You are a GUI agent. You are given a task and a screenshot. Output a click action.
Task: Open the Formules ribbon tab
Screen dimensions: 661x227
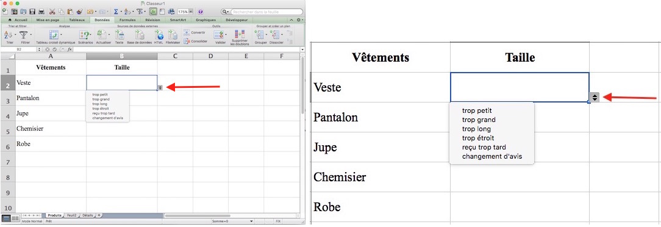click(127, 20)
